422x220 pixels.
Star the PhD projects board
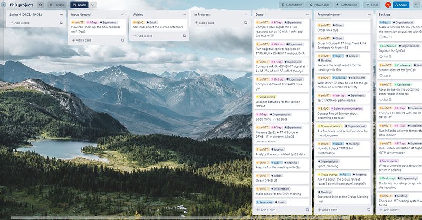(x=40, y=4)
